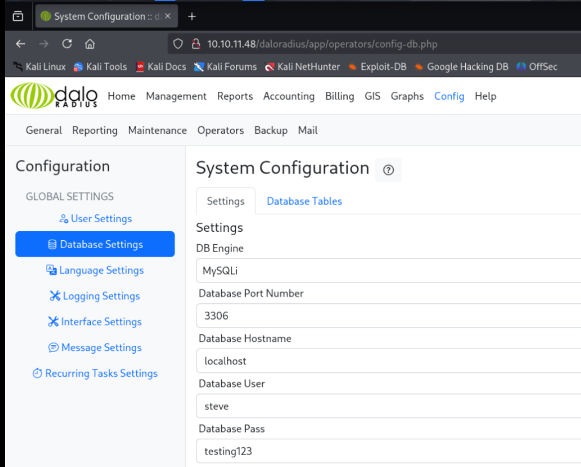Open the Mail config submenu
581x467 pixels.
click(308, 130)
